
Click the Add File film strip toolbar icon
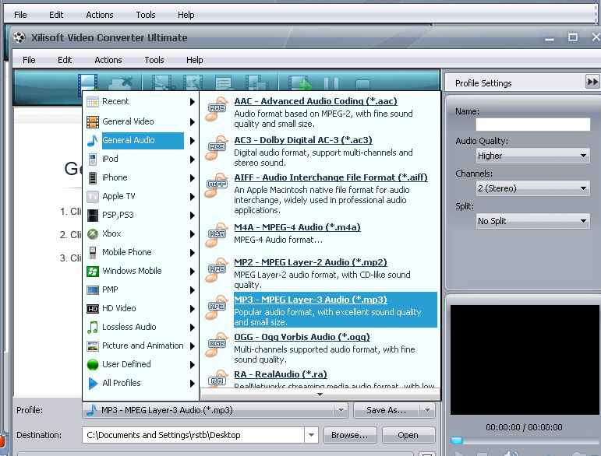(x=87, y=82)
